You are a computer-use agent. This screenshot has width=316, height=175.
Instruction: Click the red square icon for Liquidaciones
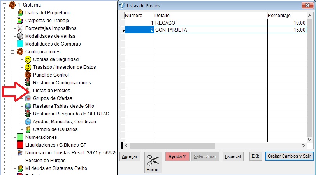20,145
